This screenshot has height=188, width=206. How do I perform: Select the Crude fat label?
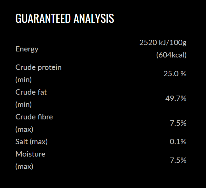click(31, 92)
